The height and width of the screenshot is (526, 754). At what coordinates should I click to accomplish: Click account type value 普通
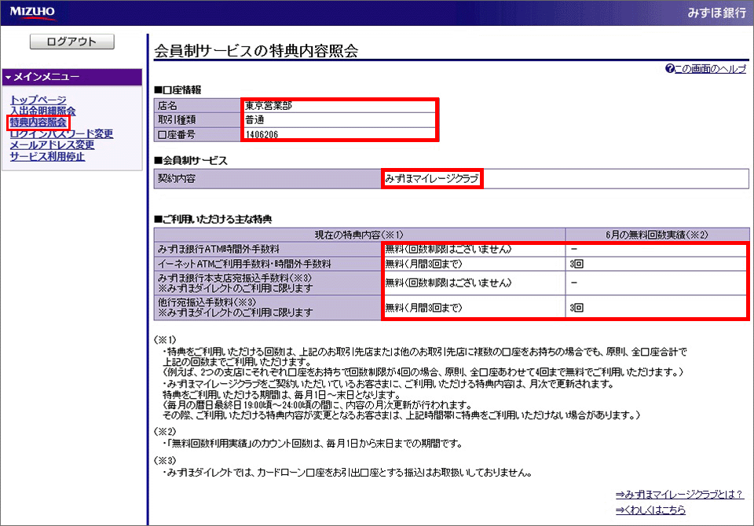pyautogui.click(x=254, y=120)
